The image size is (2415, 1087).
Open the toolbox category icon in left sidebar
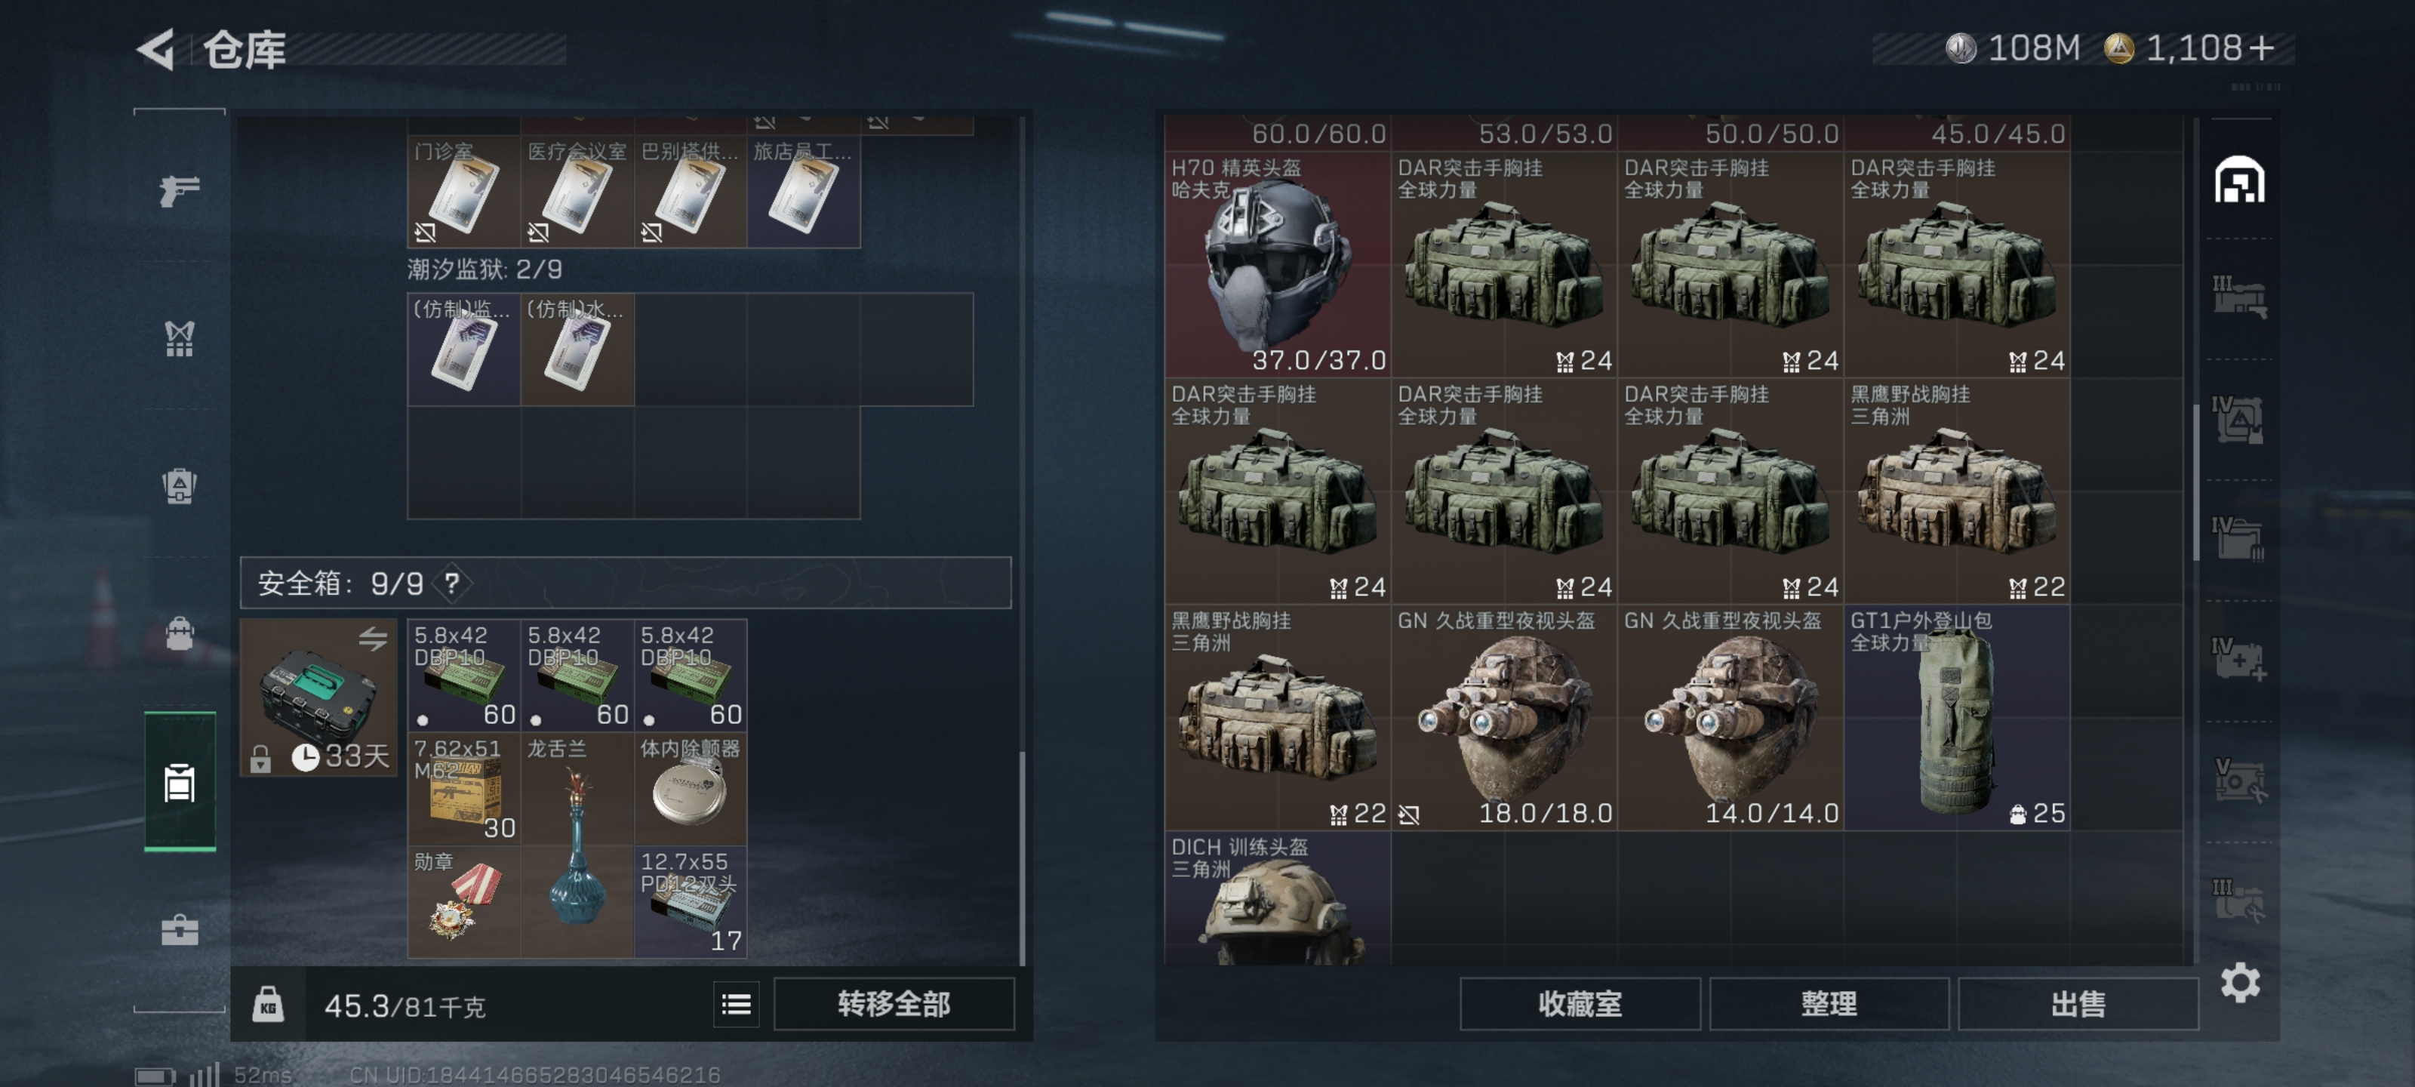(179, 931)
